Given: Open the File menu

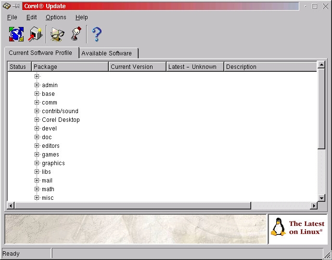Looking at the screenshot, I should click(x=12, y=17).
